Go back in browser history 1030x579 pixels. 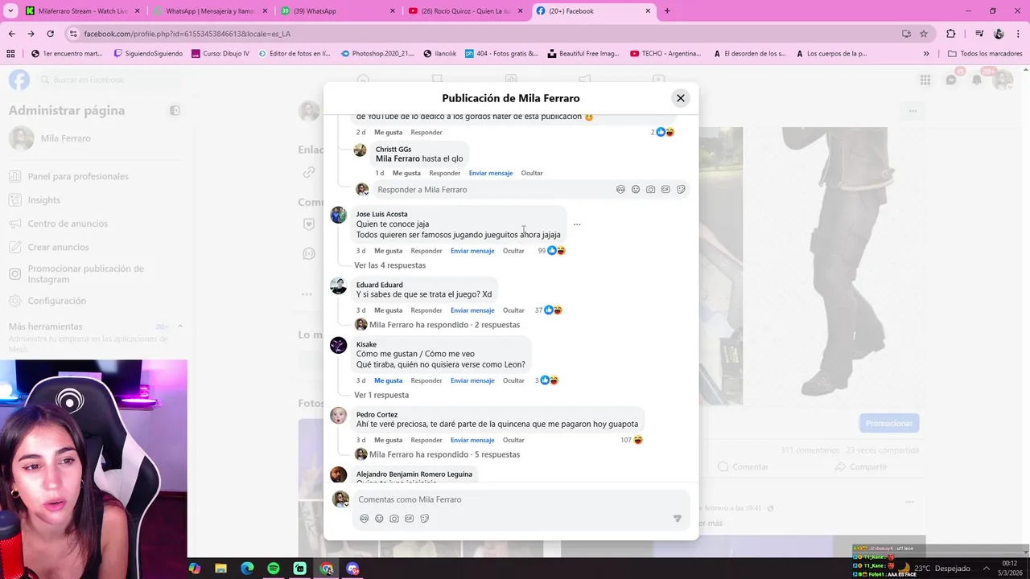(11, 34)
